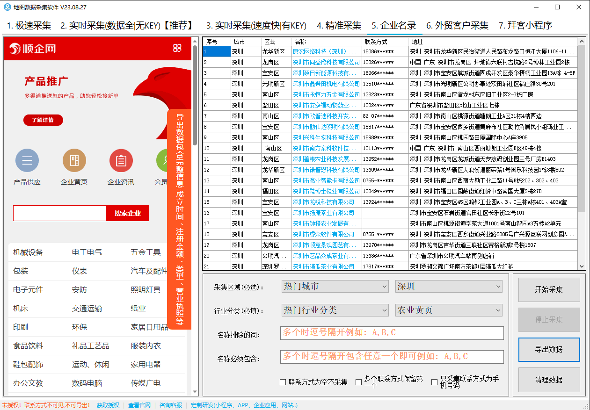590x410 pixels.
Task: Select the 电工电气 category
Action: pos(87,252)
